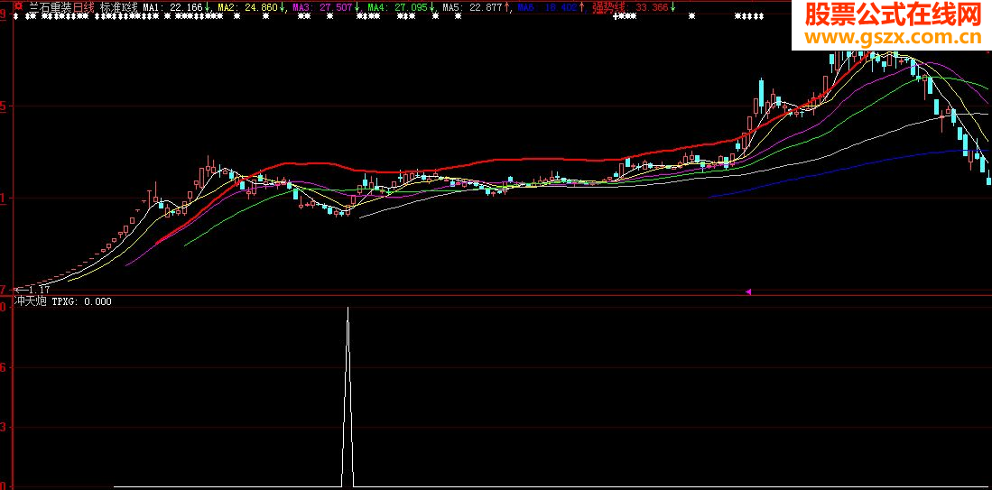Select the 日线 period label
The height and width of the screenshot is (490, 992).
click(x=83, y=7)
